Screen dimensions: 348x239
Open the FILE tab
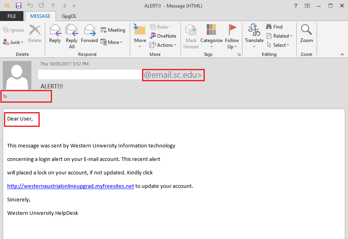point(12,16)
